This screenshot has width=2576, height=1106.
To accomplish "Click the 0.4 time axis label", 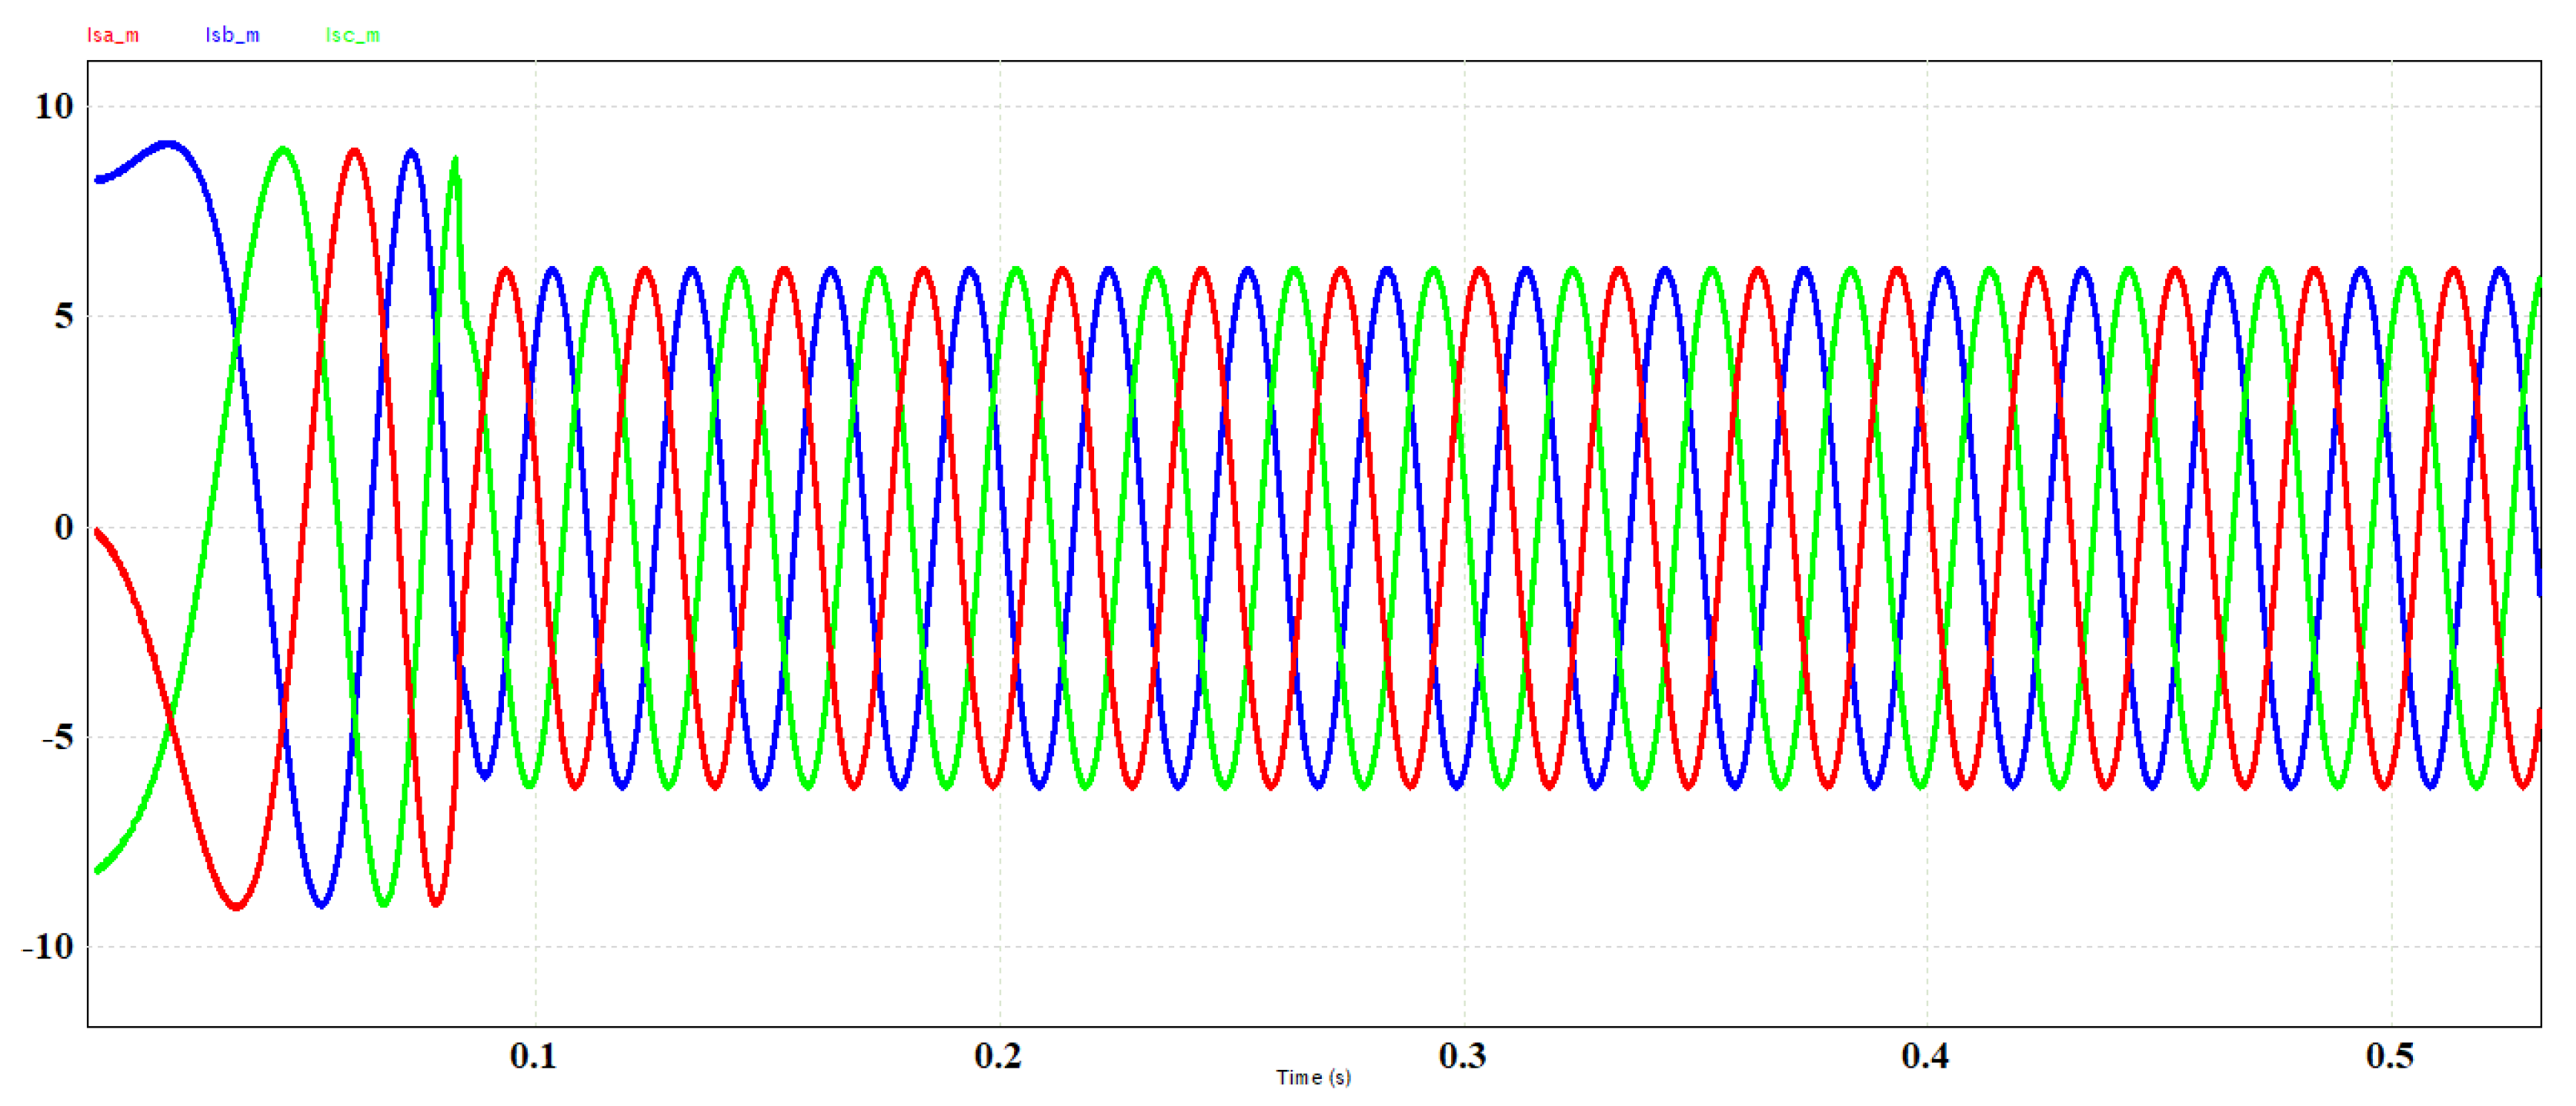I will [1925, 1056].
